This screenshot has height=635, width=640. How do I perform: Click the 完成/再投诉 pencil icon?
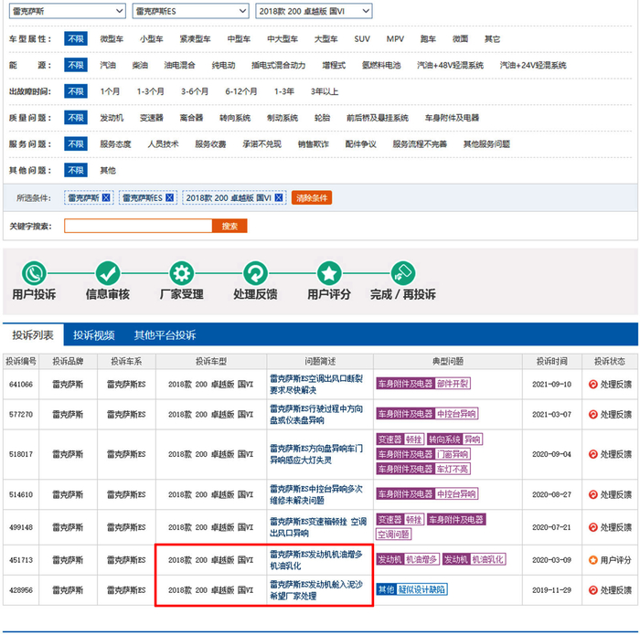[402, 272]
